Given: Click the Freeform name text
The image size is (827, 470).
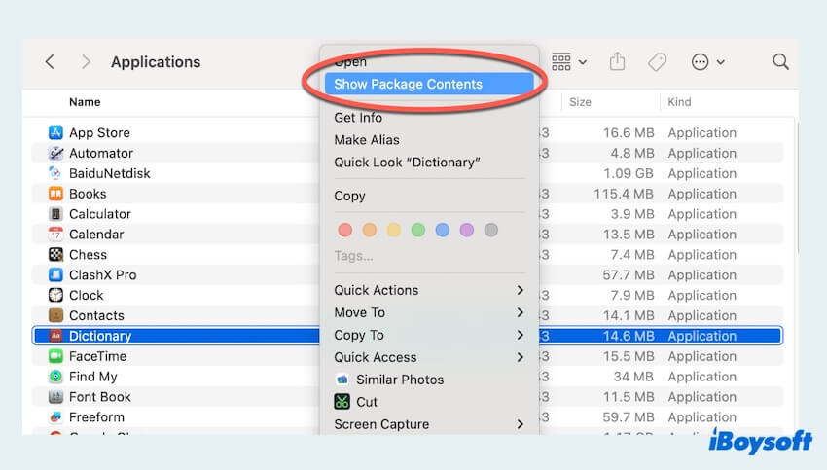Looking at the screenshot, I should 96,416.
